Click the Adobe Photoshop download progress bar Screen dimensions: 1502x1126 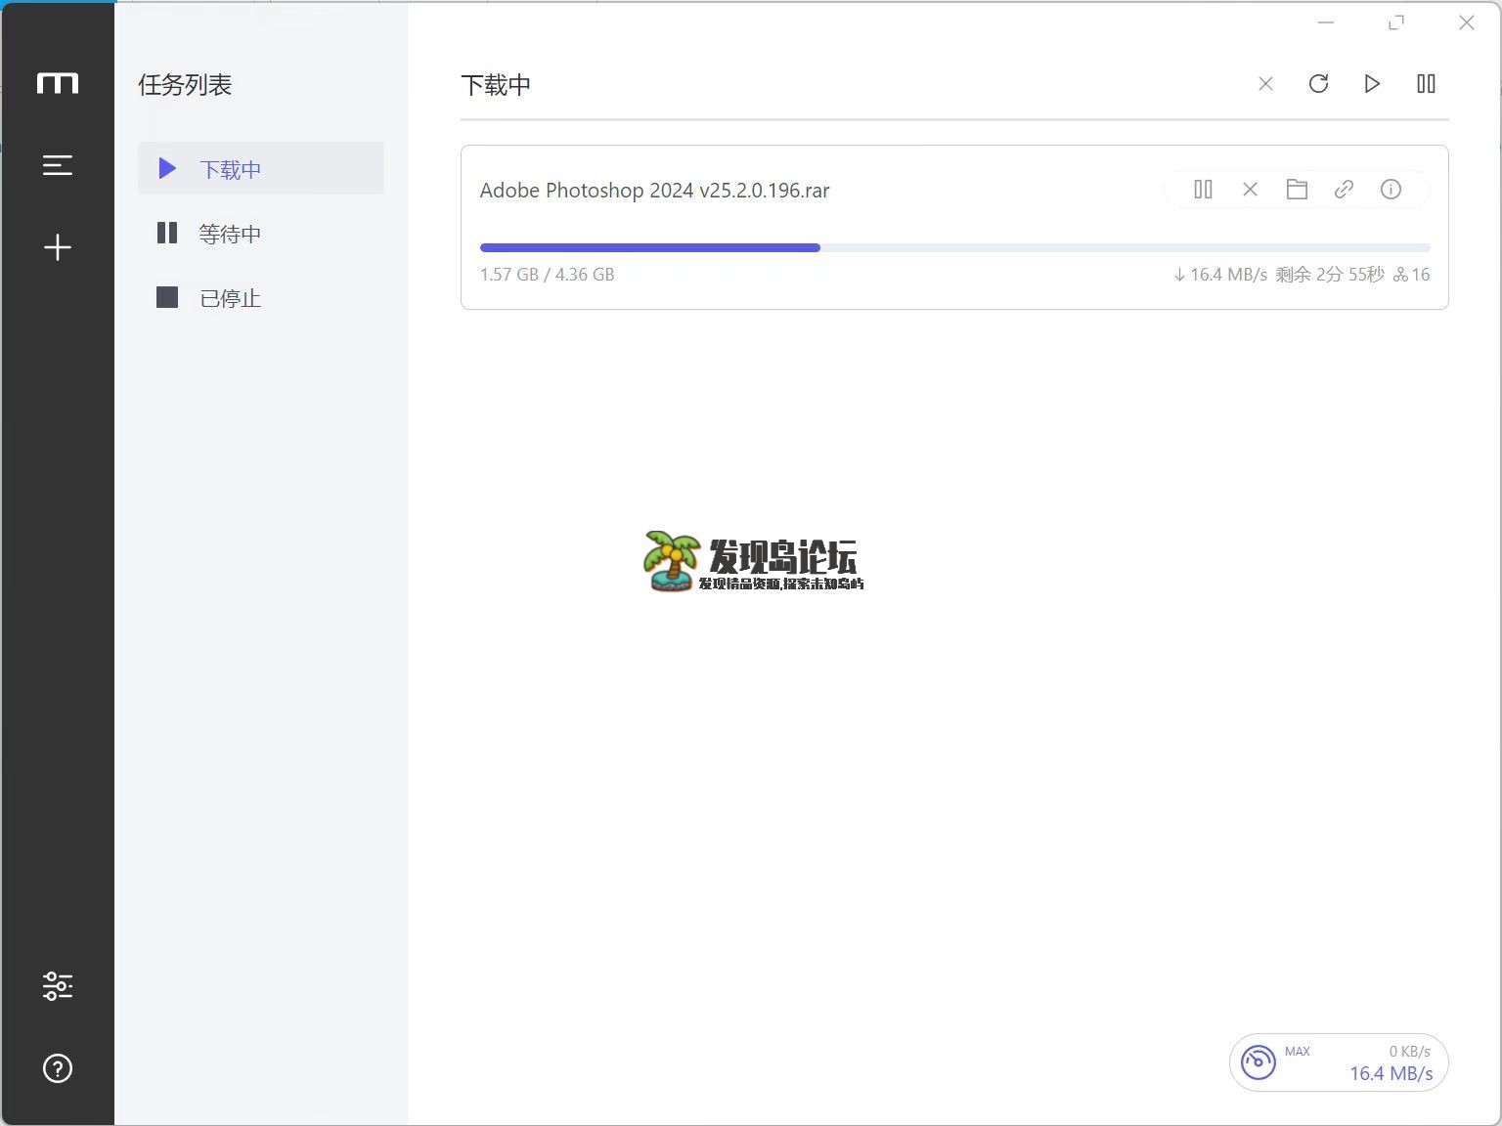(954, 248)
